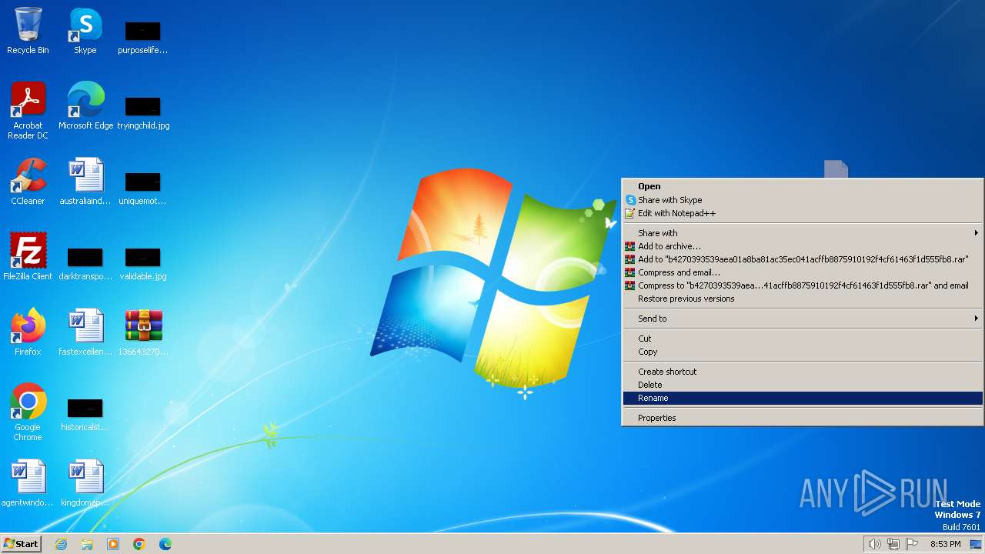Open the Recycle Bin desktop icon

pyautogui.click(x=28, y=31)
